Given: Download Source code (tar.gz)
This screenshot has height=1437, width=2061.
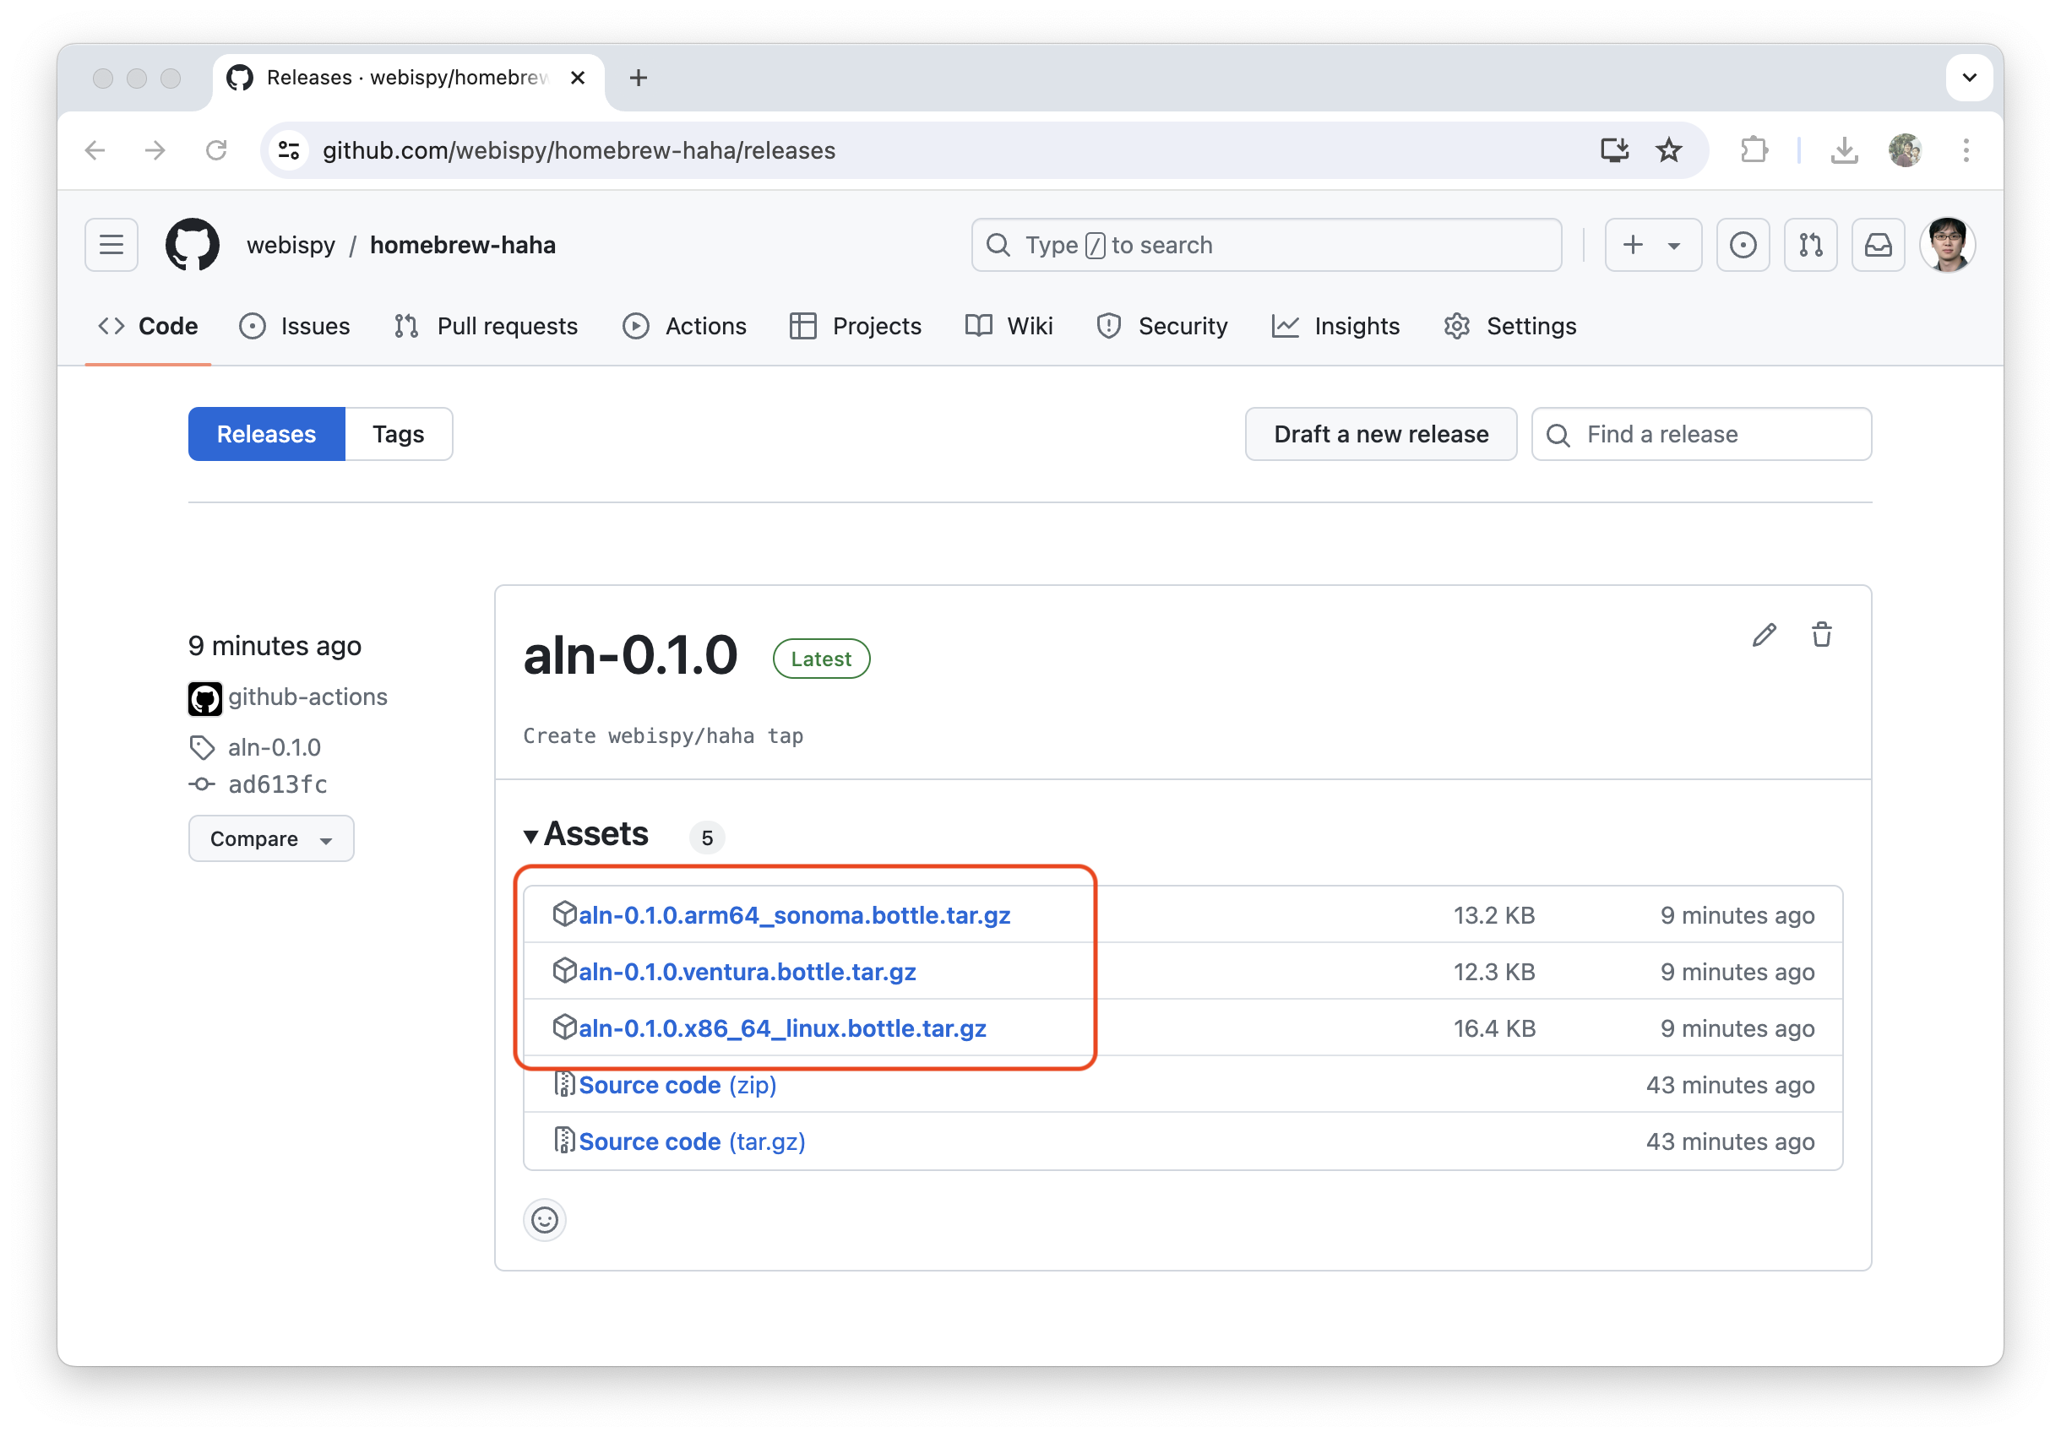Looking at the screenshot, I should point(691,1141).
